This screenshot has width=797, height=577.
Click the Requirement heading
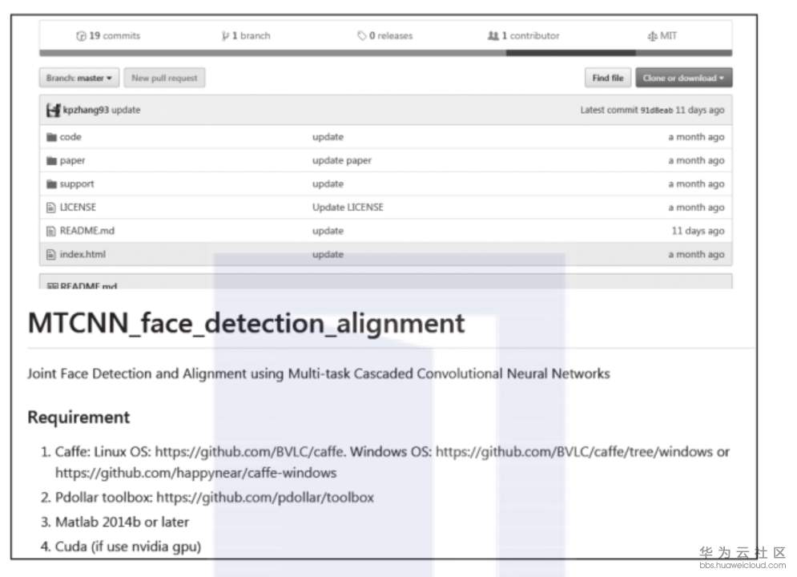tap(78, 417)
